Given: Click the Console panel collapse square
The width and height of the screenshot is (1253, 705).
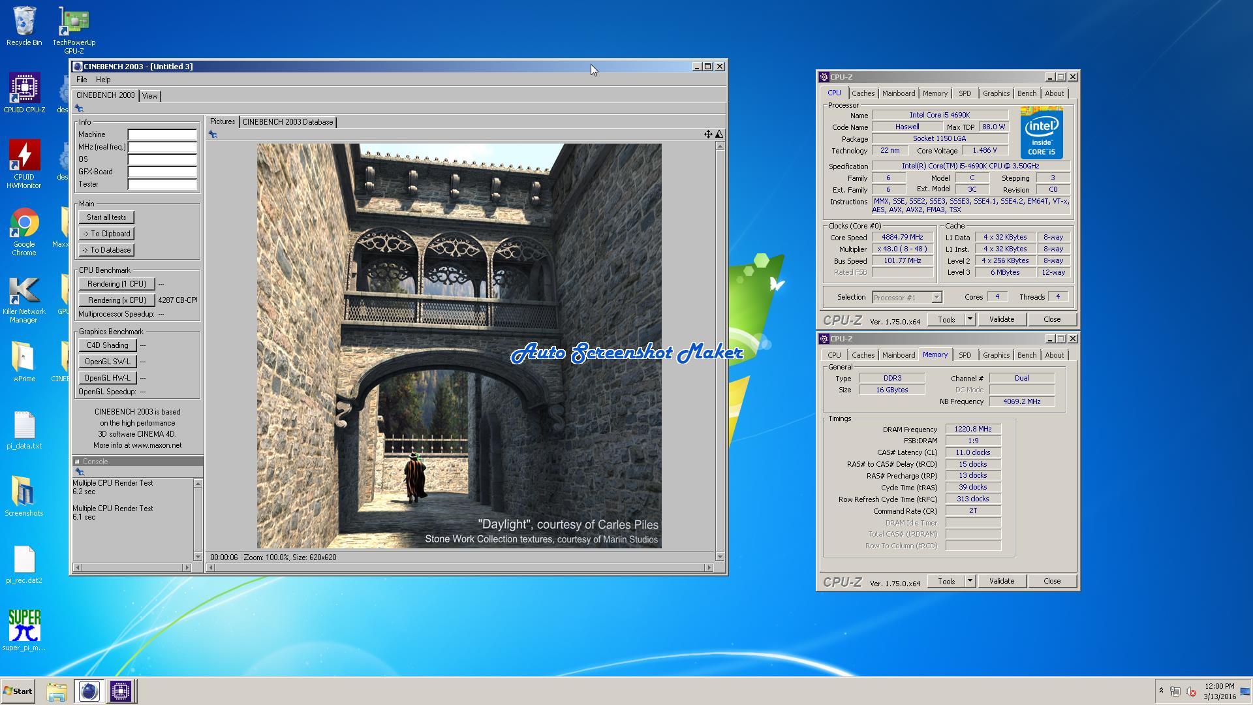Looking at the screenshot, I should pos(77,462).
